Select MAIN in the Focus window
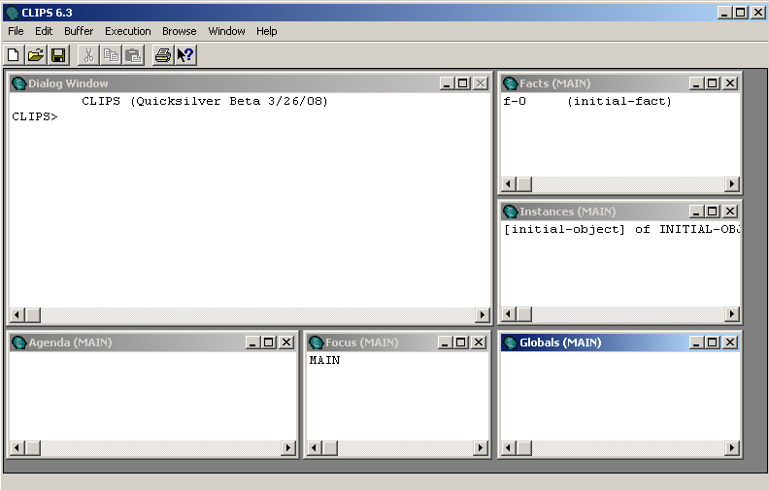The width and height of the screenshot is (769, 490). [324, 360]
